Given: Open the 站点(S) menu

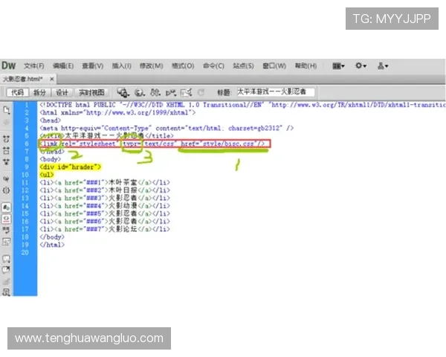Looking at the screenshot, I should (x=243, y=66).
